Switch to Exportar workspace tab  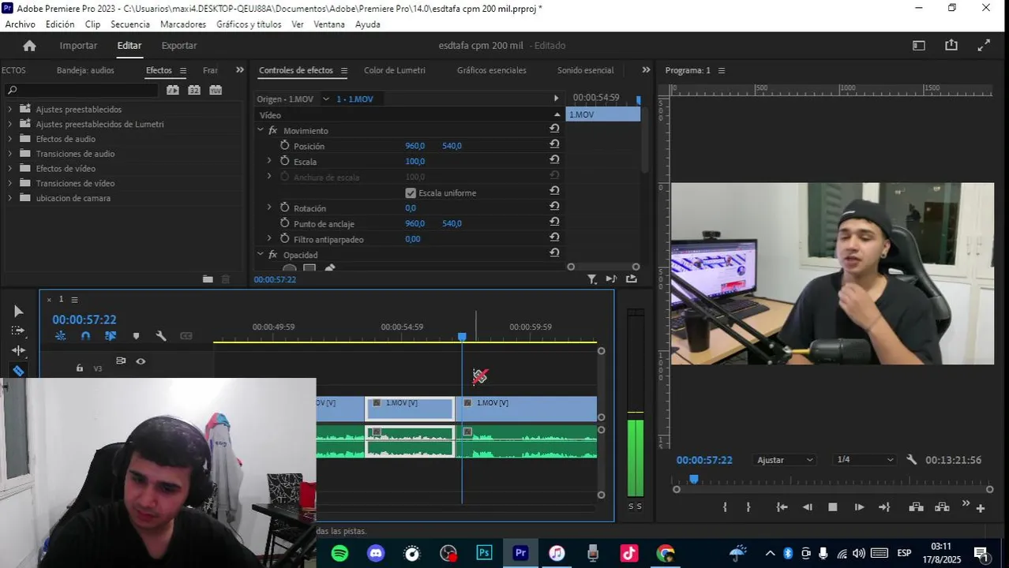pos(179,46)
